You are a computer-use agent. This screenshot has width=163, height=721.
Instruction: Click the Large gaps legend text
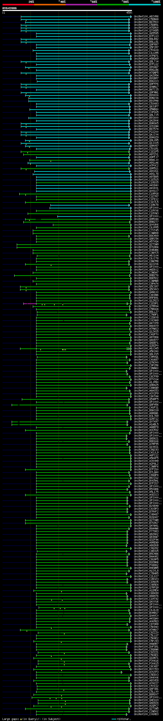pyautogui.click(x=31, y=719)
